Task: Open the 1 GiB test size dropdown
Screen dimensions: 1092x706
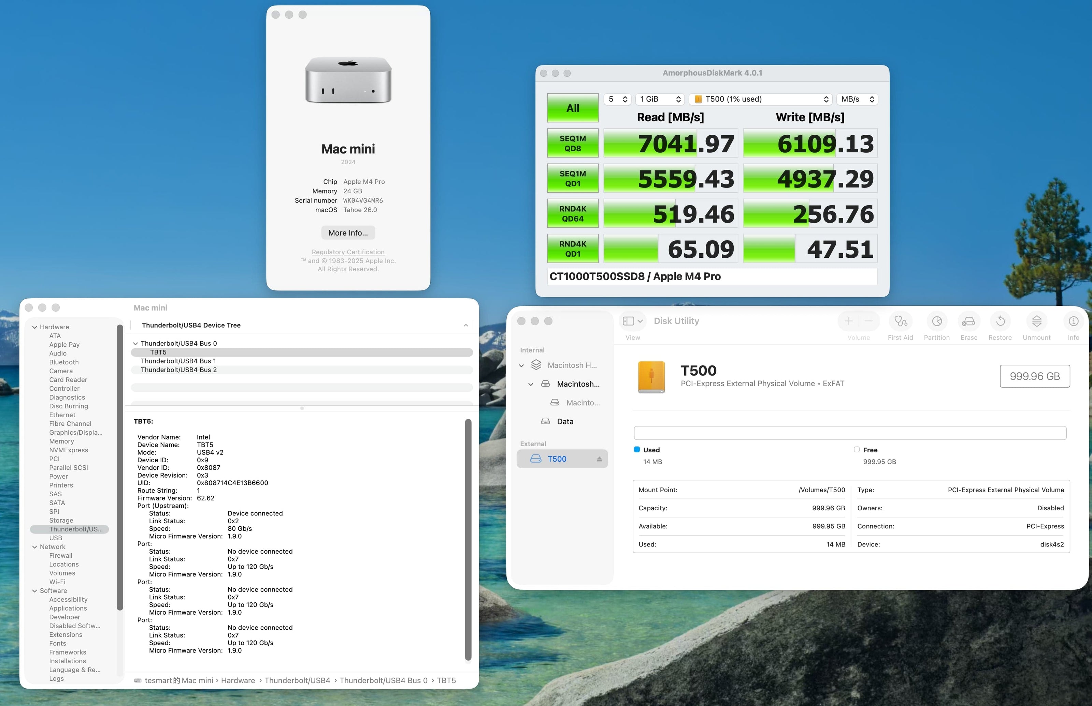Action: click(660, 99)
